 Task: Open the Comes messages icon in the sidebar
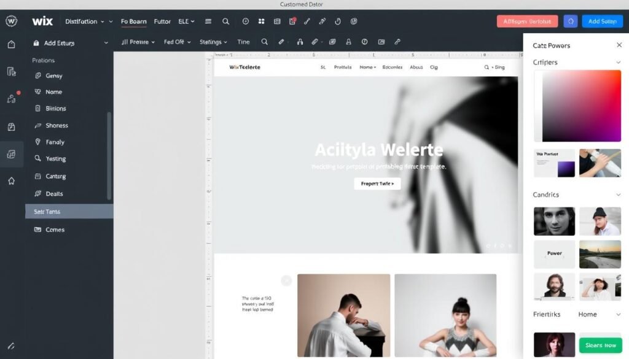[39, 230]
